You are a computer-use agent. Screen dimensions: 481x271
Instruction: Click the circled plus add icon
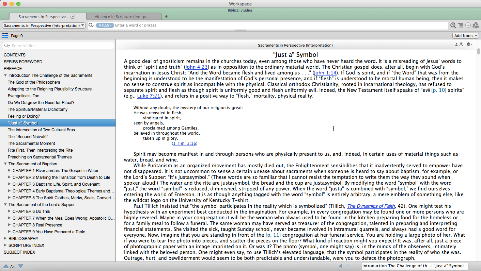468,25
